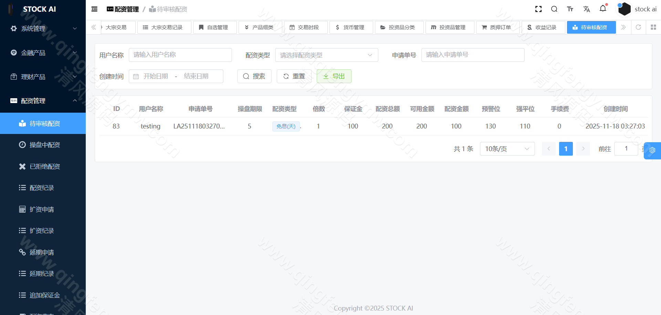Switch interface language via 文A icon

click(x=587, y=9)
